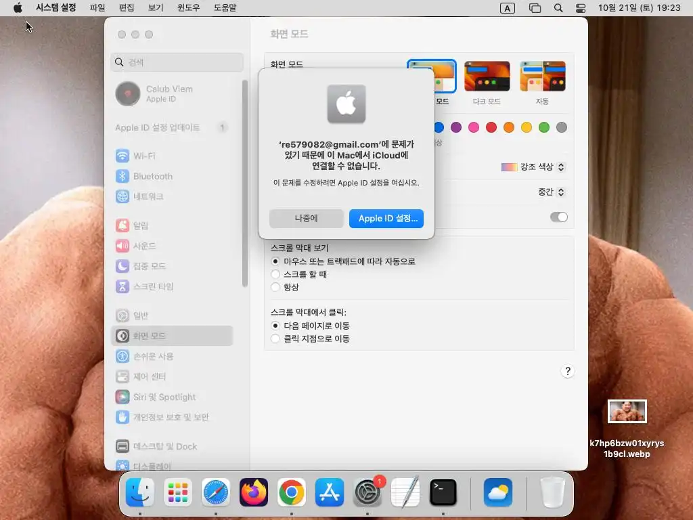Screen dimensions: 693x520
Task: Open the 도움말 menu
Action: coord(225,7)
